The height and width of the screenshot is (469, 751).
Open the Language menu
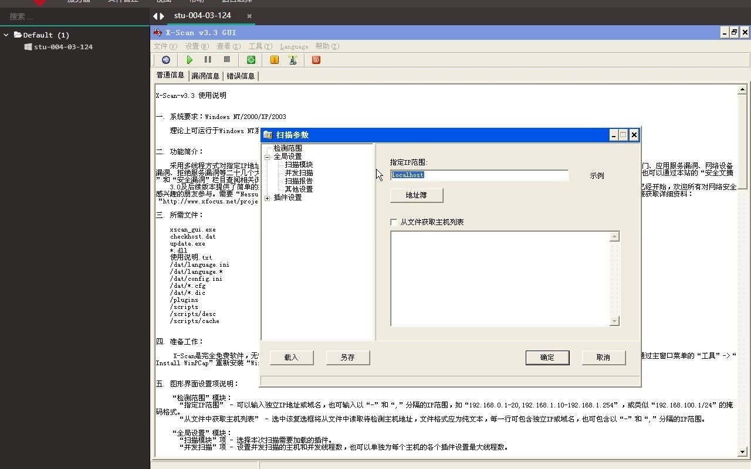[294, 46]
